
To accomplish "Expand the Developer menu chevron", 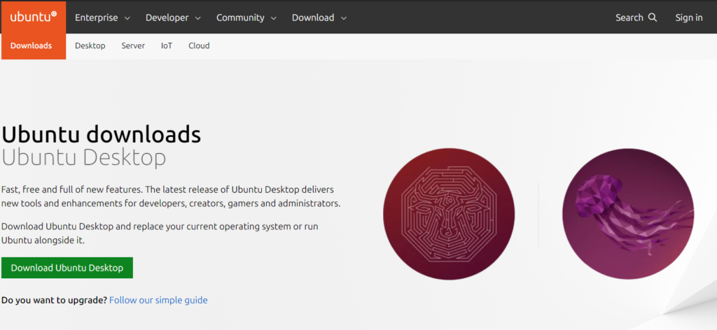I will [x=198, y=18].
